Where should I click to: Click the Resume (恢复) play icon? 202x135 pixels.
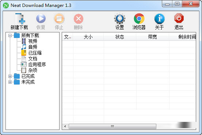pos(41,19)
